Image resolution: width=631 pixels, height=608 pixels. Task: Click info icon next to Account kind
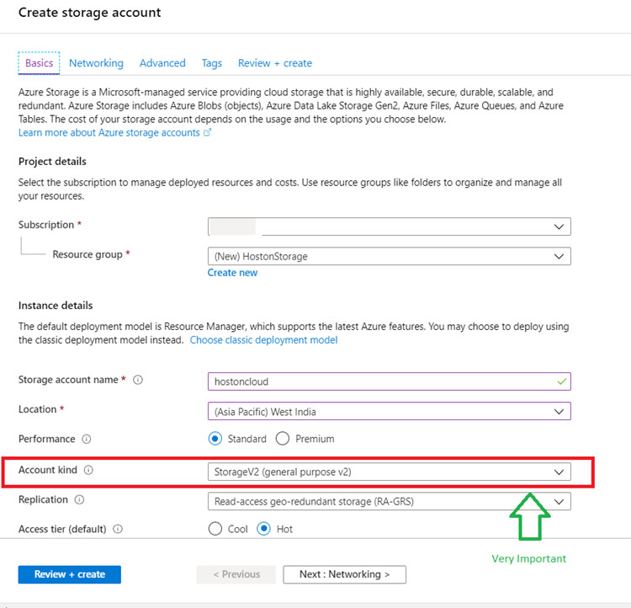88,471
